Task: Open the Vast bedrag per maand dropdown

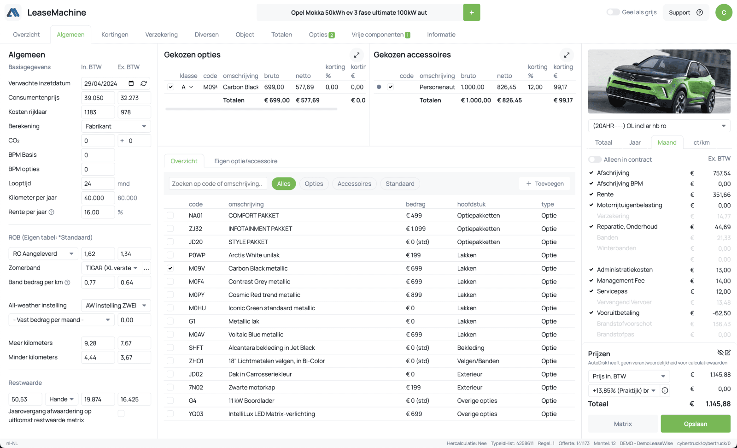Action: click(62, 320)
